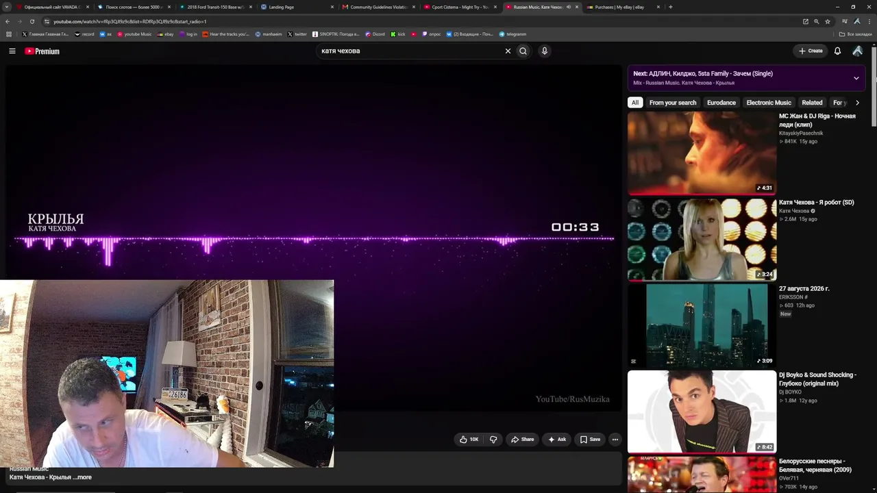
Task: Click the browser address bar URL
Action: pos(130,21)
